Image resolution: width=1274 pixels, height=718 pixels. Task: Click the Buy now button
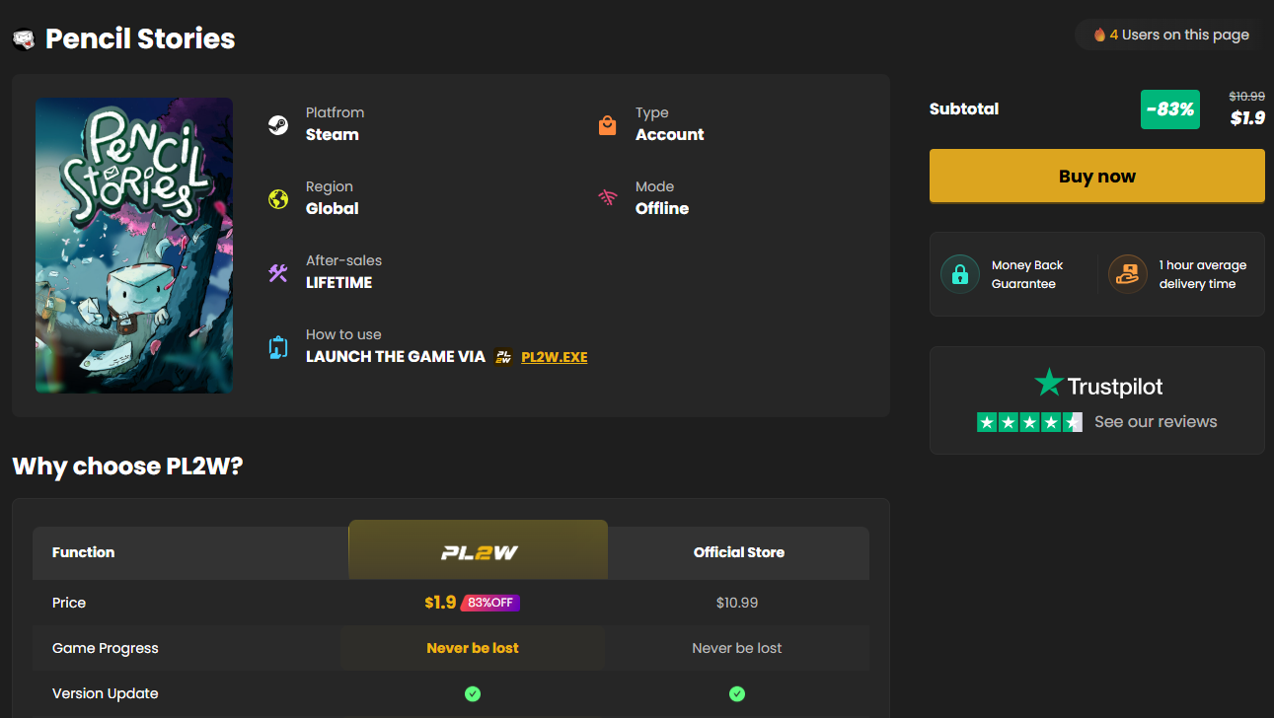click(1097, 177)
